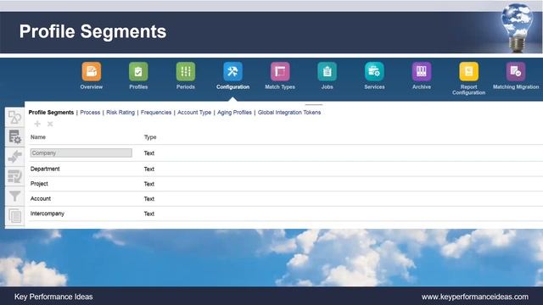Click the list-with-gear icon in left sidebar
This screenshot has height=305, width=543.
click(15, 137)
